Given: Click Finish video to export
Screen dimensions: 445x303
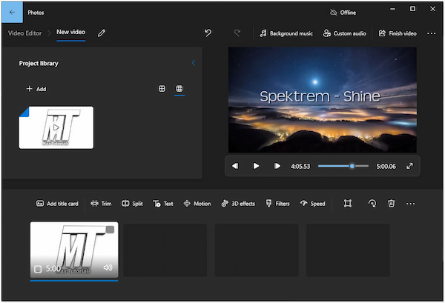Looking at the screenshot, I should pyautogui.click(x=398, y=33).
